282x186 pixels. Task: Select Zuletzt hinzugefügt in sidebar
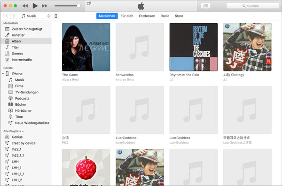(x=26, y=29)
